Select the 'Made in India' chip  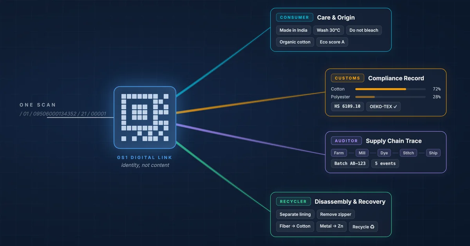point(293,30)
